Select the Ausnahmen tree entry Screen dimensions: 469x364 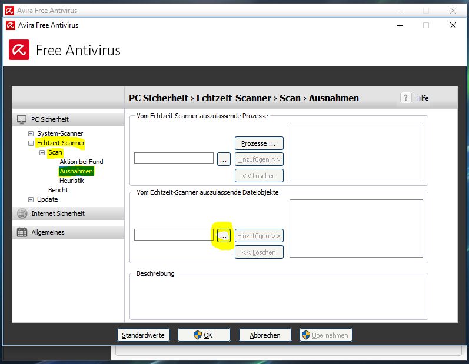76,171
